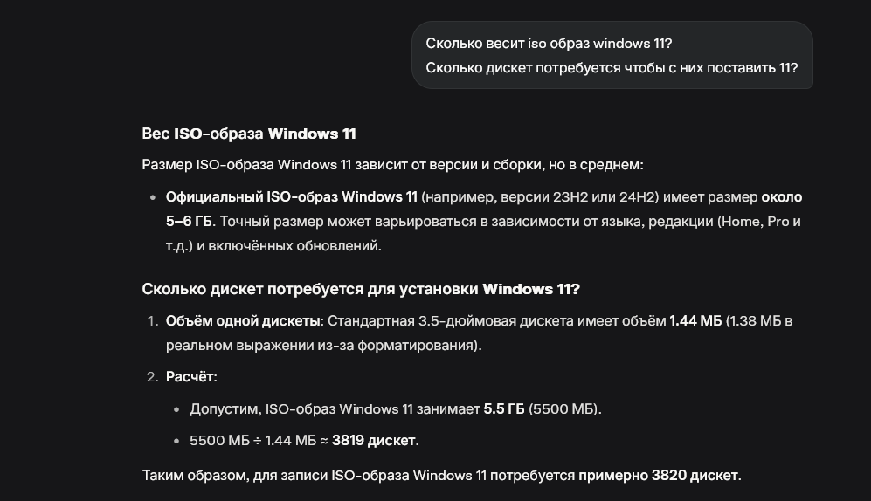Click the bold result "3819 дискет"

pos(374,440)
